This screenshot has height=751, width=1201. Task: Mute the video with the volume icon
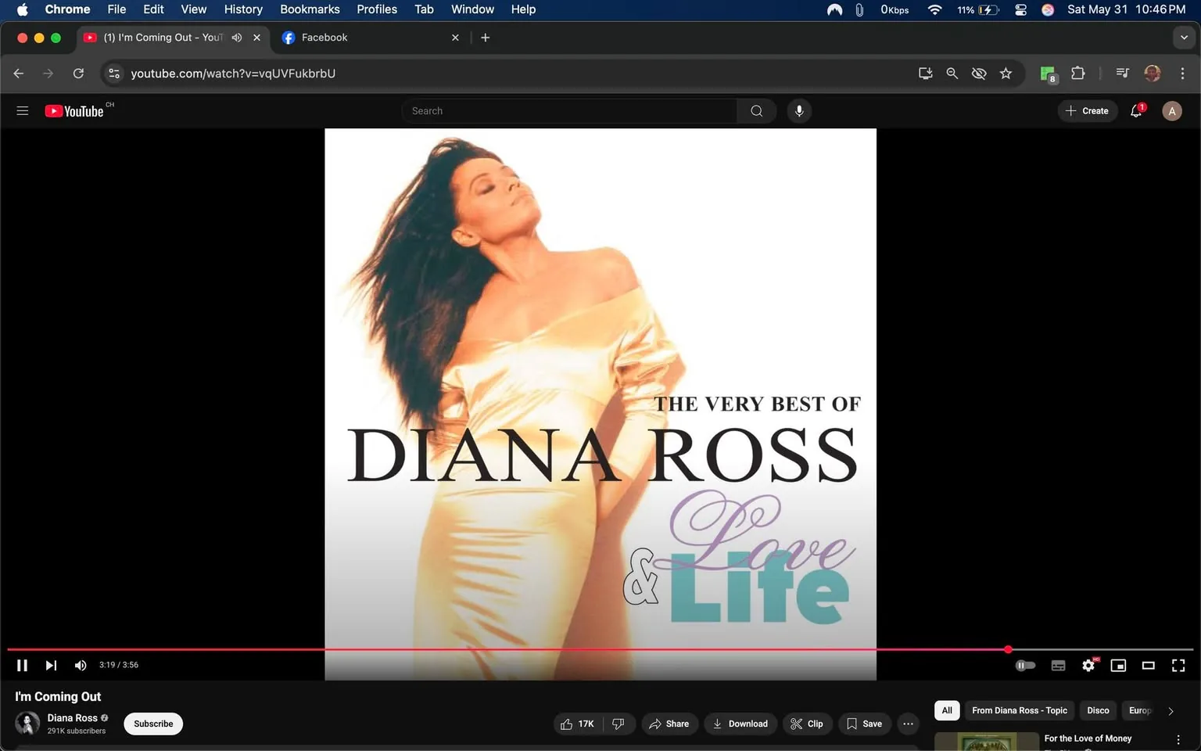click(x=80, y=665)
